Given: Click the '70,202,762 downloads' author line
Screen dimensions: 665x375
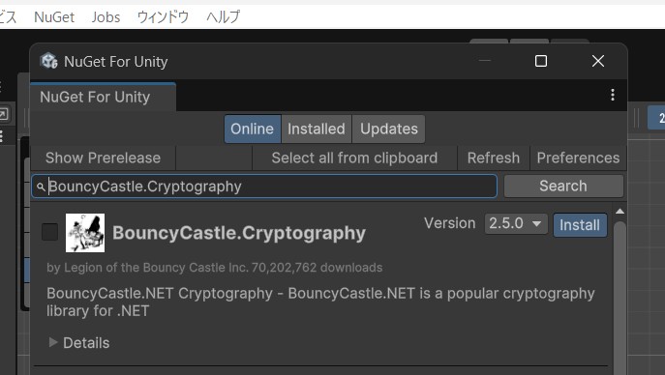Looking at the screenshot, I should (215, 268).
